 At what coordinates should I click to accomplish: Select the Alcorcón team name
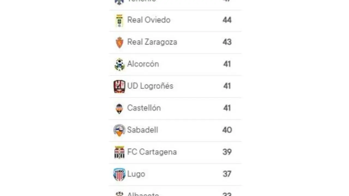coord(143,64)
